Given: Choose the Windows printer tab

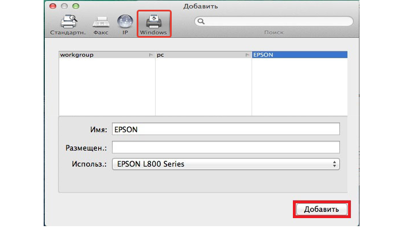Looking at the screenshot, I should [x=153, y=25].
